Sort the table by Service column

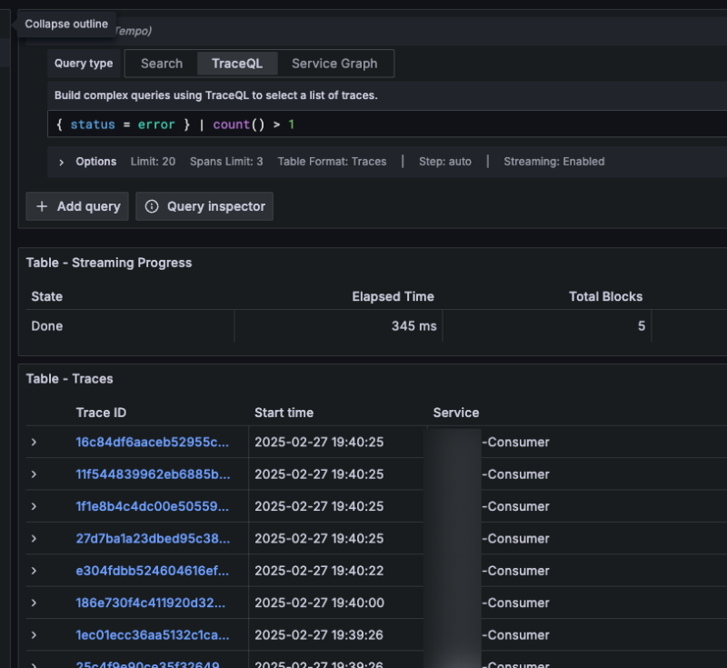[455, 413]
